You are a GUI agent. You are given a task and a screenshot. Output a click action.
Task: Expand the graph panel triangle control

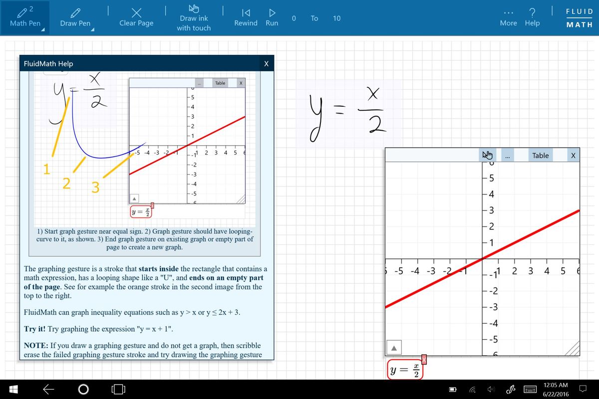(393, 347)
